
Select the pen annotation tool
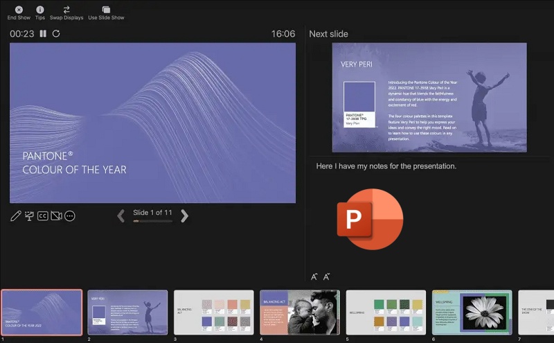tap(15, 216)
